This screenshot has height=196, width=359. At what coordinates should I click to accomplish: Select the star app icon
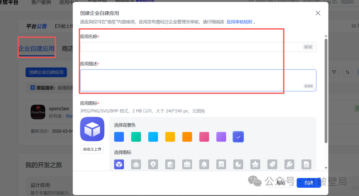tap(255, 164)
